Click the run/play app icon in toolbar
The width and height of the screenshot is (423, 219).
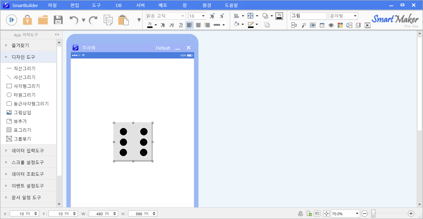point(11,20)
